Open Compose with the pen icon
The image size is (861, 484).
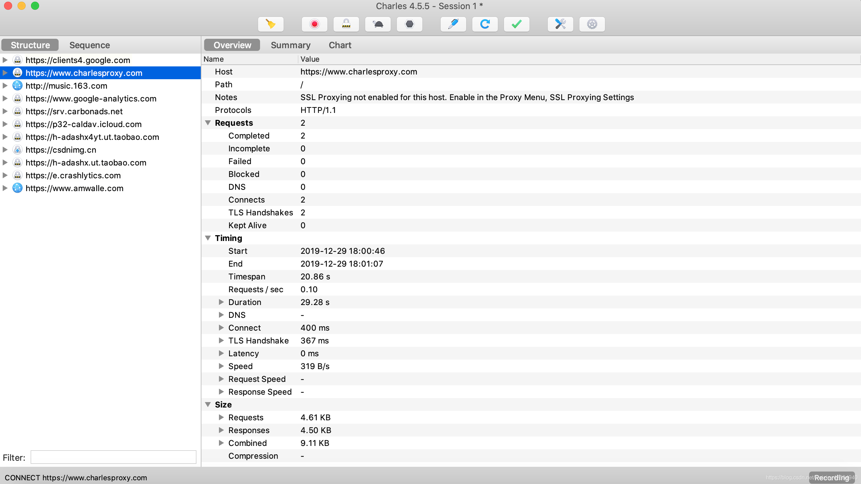453,24
